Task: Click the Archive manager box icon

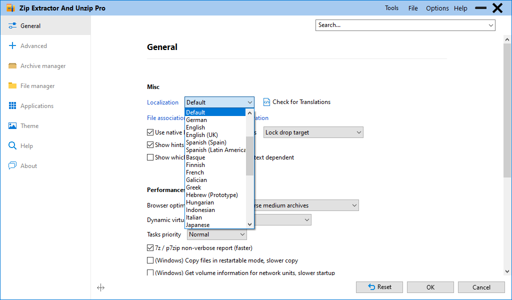Action: tap(12, 65)
